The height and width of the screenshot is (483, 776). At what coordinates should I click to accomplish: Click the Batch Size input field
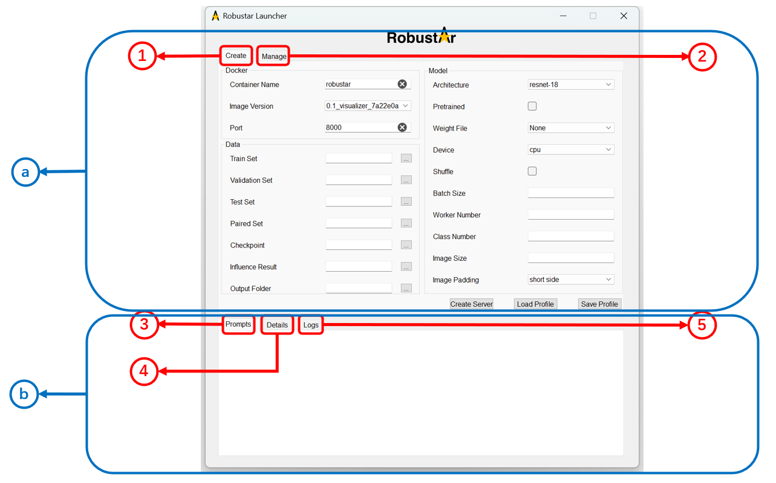[x=571, y=193]
